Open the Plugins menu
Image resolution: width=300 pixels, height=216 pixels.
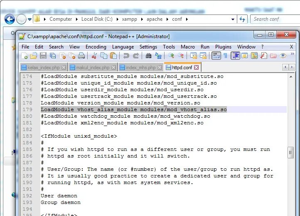coord(223,47)
